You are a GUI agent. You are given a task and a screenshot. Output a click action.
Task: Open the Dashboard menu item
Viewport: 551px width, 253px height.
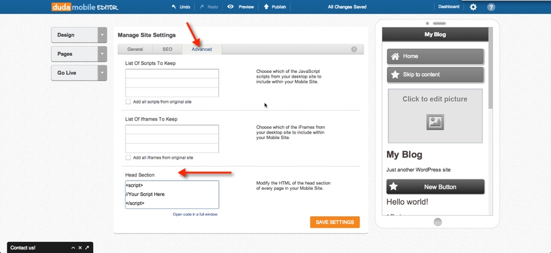click(x=449, y=7)
